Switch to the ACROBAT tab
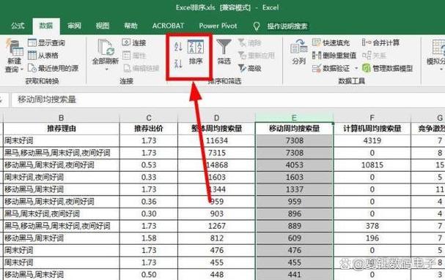This screenshot has height=280, width=445. tap(169, 26)
